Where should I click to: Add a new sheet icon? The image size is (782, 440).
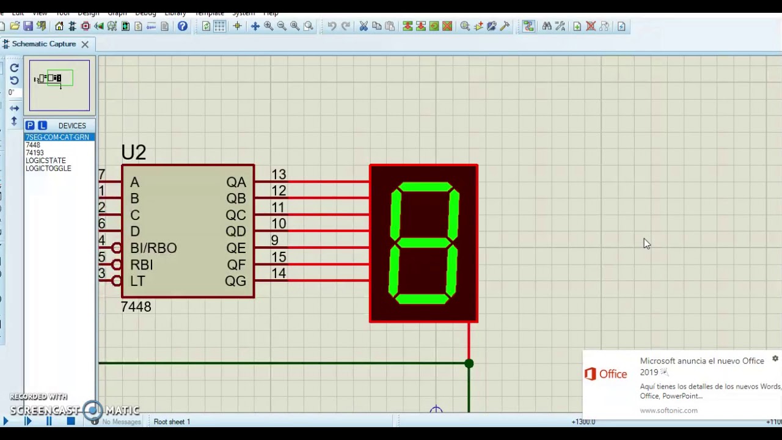pyautogui.click(x=577, y=26)
